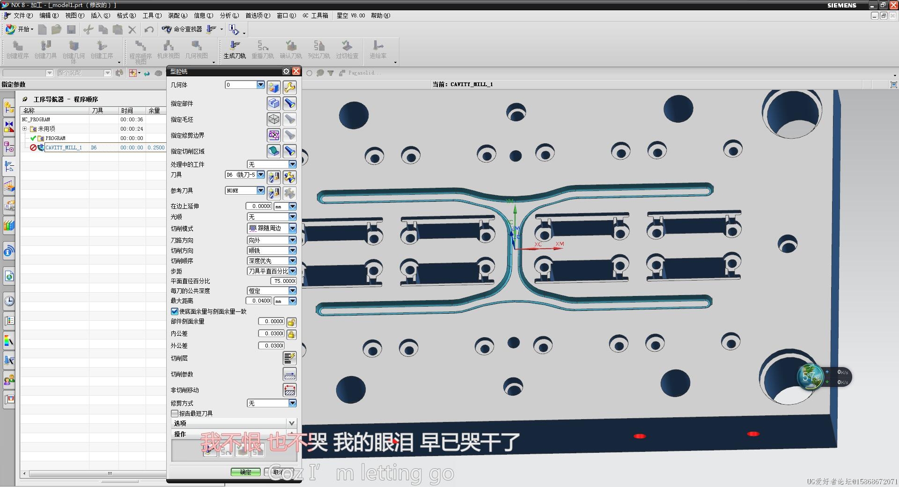Click the Specify Blank (指定毛坯) icon
The height and width of the screenshot is (487, 899).
point(274,119)
